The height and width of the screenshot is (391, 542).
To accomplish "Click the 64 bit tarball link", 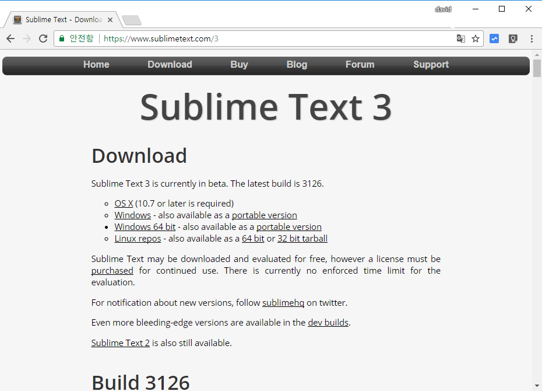I will tap(253, 239).
